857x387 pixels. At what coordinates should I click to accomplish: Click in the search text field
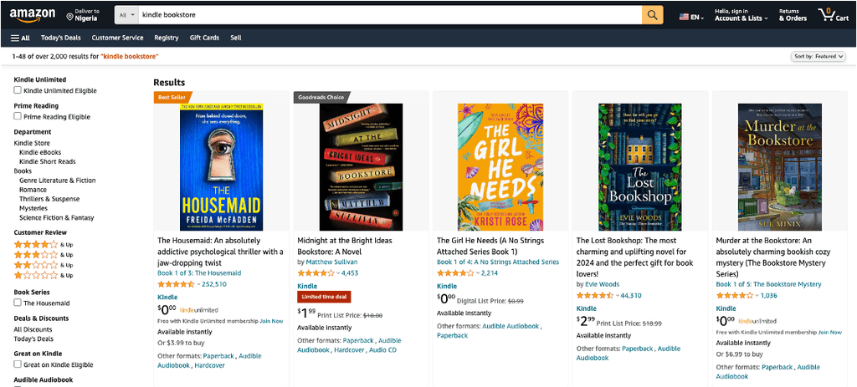point(390,15)
